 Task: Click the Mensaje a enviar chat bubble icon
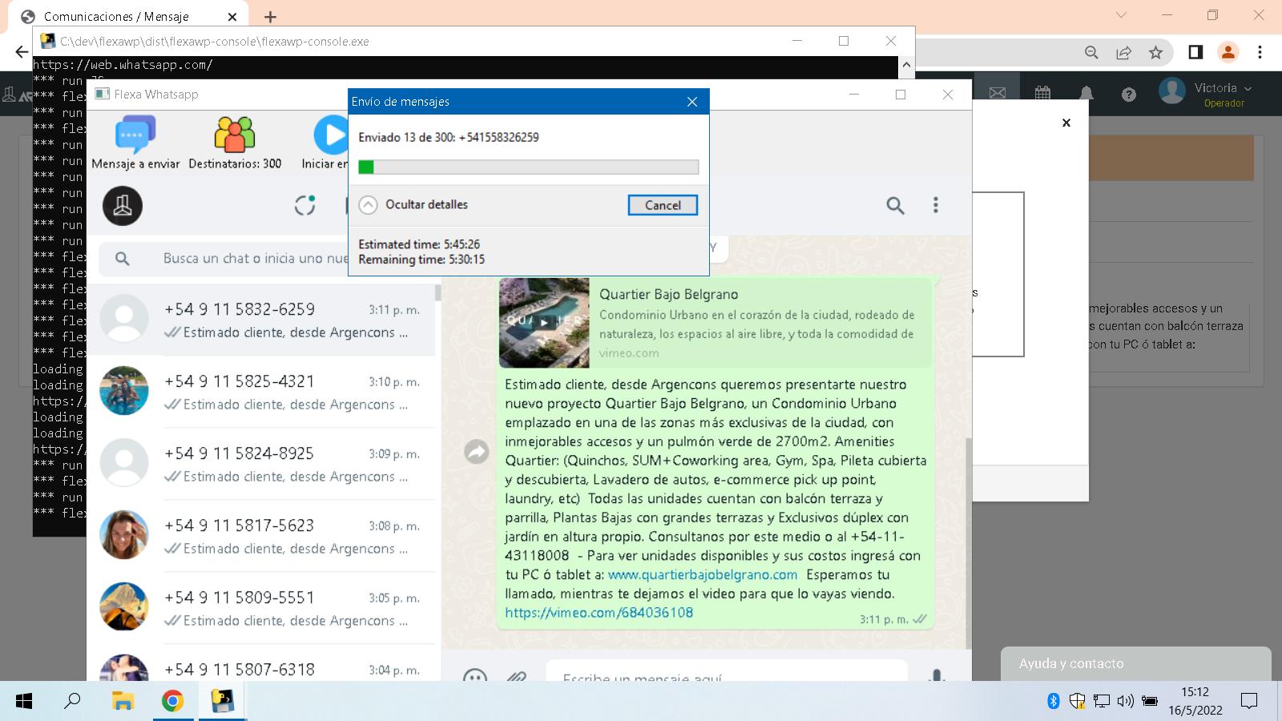click(135, 135)
